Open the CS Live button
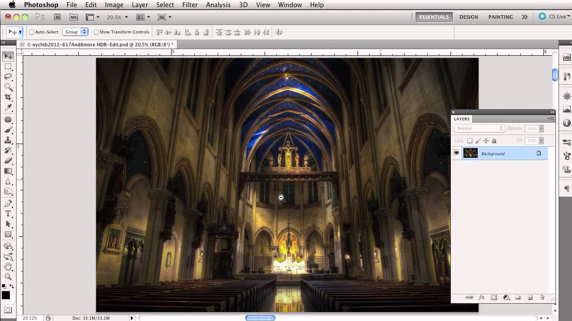 point(554,16)
